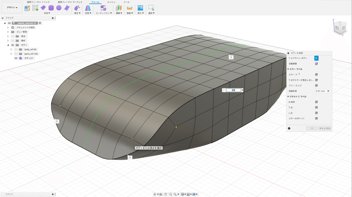Select the purple Cylinder form tool
352x197 pixels.
pyautogui.click(x=51, y=8)
